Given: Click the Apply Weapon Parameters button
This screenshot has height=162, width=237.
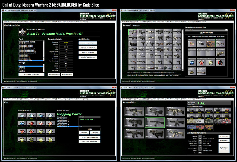Looking at the screenshot, I should (x=224, y=148).
